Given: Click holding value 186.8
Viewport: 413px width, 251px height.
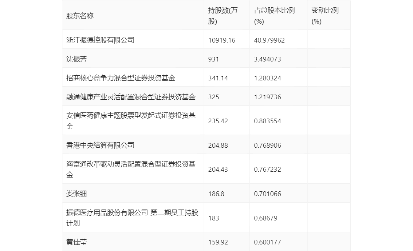Looking at the screenshot, I should tap(216, 194).
